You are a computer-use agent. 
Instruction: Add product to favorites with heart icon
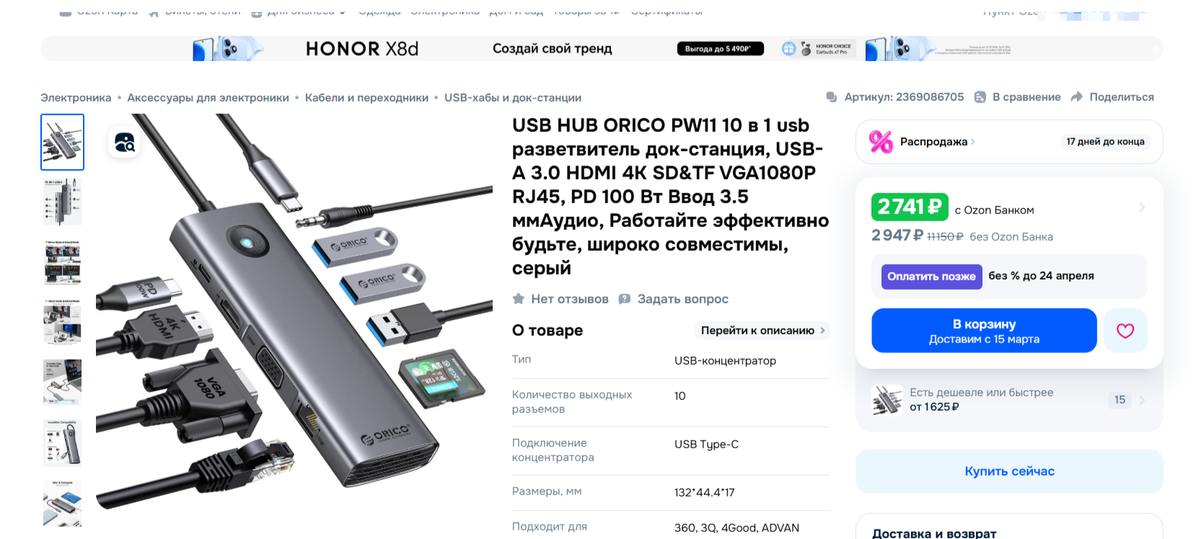pos(1125,331)
